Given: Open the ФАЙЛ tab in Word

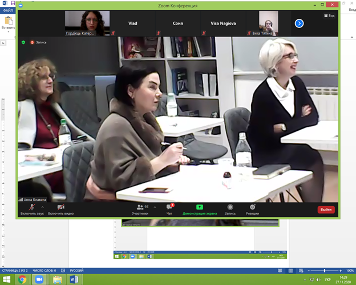Looking at the screenshot, I should pyautogui.click(x=8, y=10).
